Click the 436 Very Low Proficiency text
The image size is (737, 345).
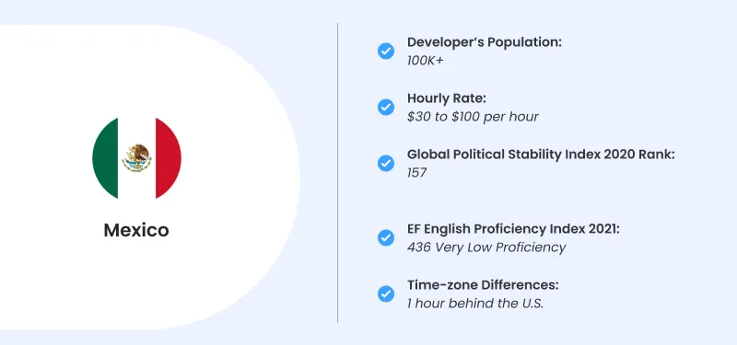tap(486, 247)
